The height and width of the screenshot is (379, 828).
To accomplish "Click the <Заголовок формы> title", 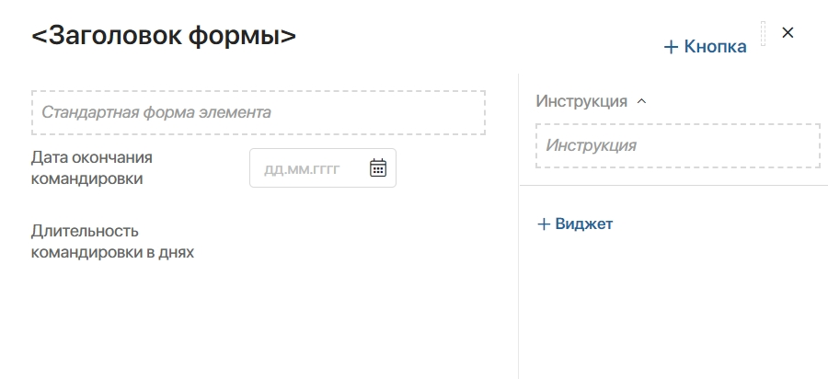I will pos(164,36).
